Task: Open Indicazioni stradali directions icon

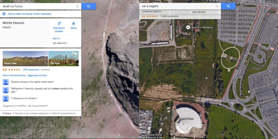Action: pyautogui.click(x=59, y=23)
